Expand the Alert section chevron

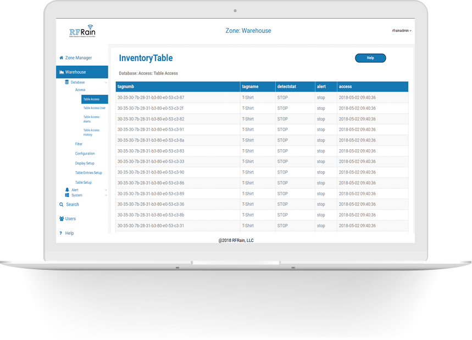pyautogui.click(x=106, y=190)
